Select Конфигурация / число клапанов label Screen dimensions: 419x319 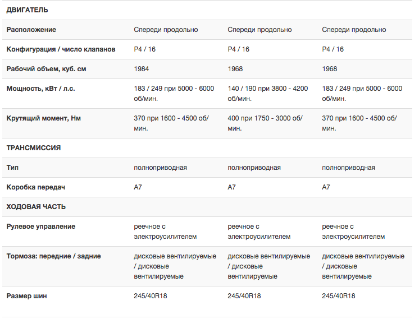click(x=61, y=49)
